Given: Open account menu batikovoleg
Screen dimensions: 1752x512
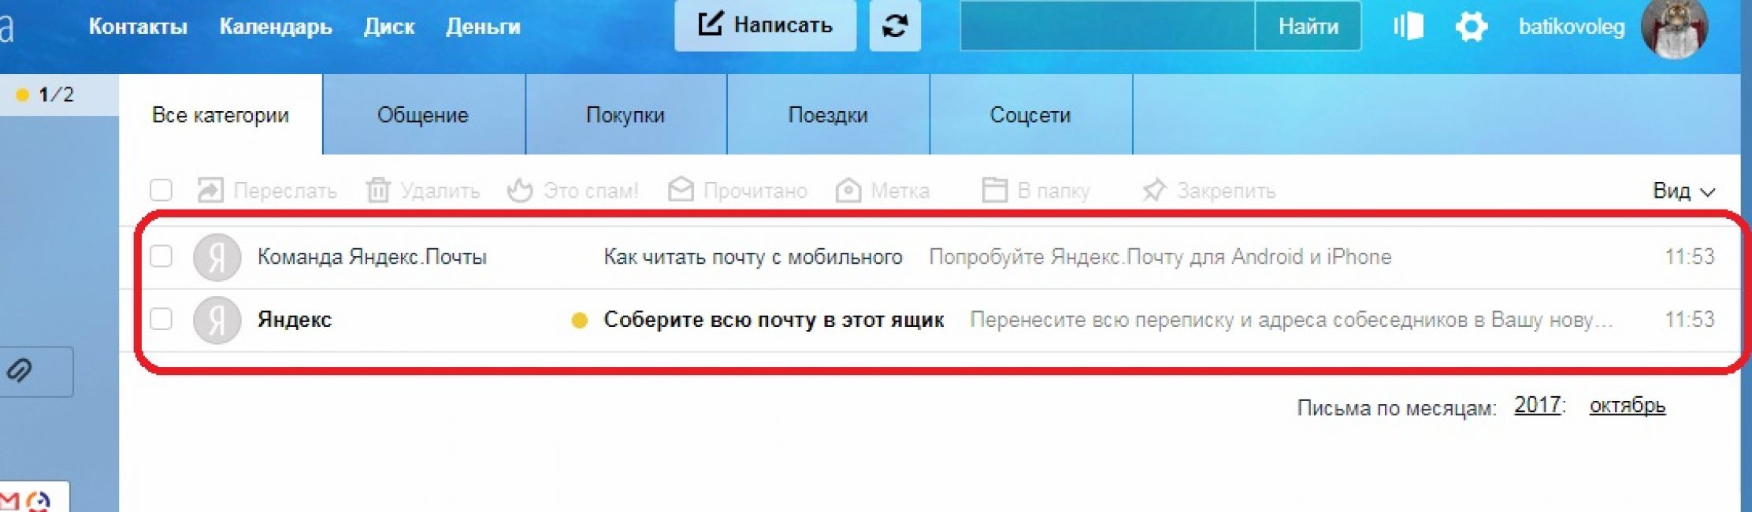Looking at the screenshot, I should click(1571, 27).
